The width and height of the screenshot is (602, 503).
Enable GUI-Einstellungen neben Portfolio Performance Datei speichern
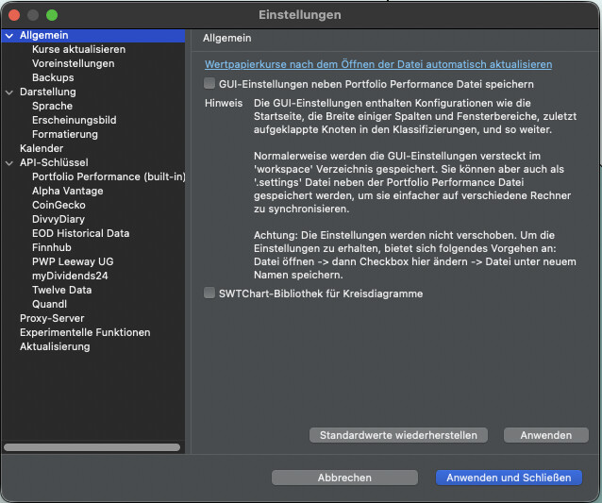(x=210, y=84)
